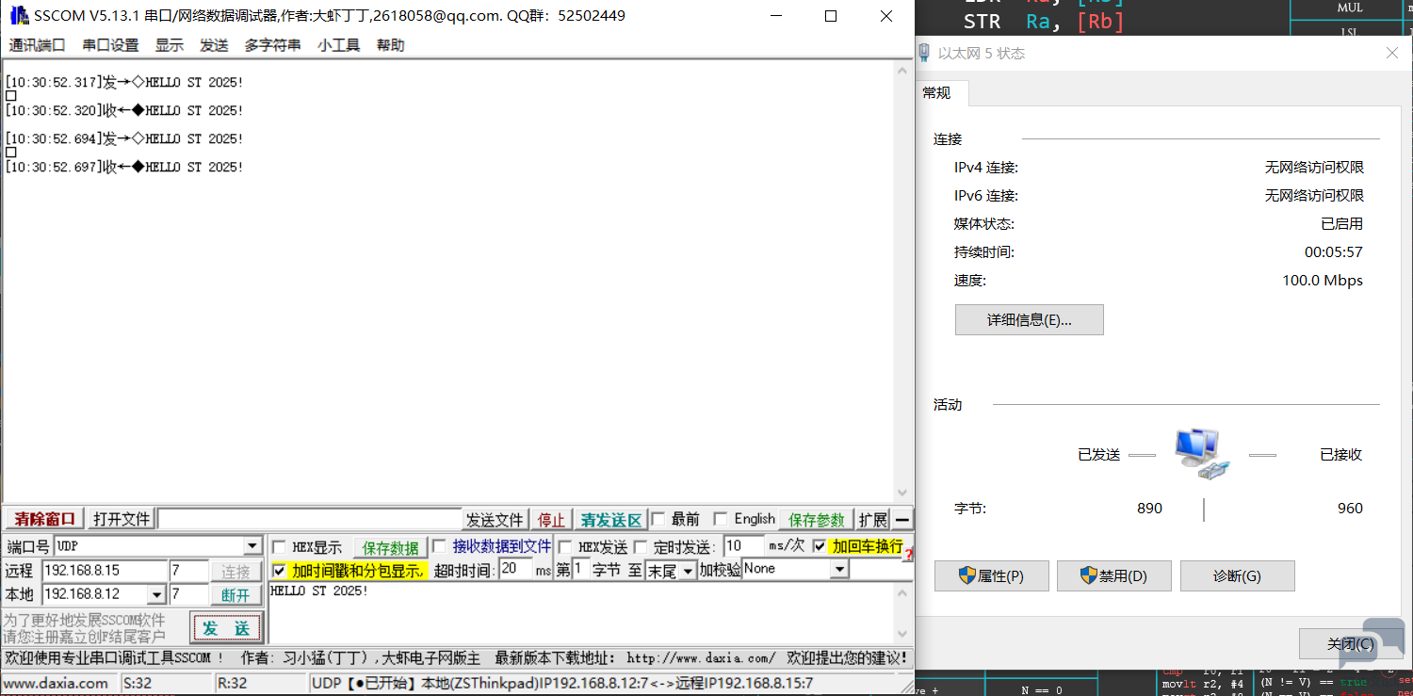Click the 保存参数 button
This screenshot has width=1413, height=696.
coord(817,520)
